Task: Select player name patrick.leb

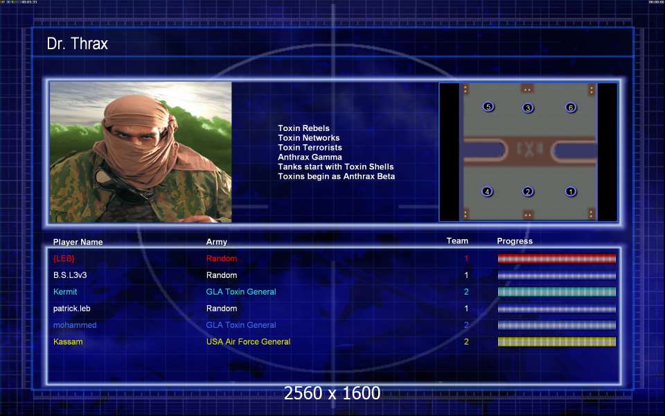Action: tap(71, 309)
